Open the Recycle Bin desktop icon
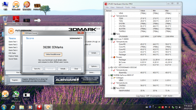 pyautogui.click(x=5, y=19)
